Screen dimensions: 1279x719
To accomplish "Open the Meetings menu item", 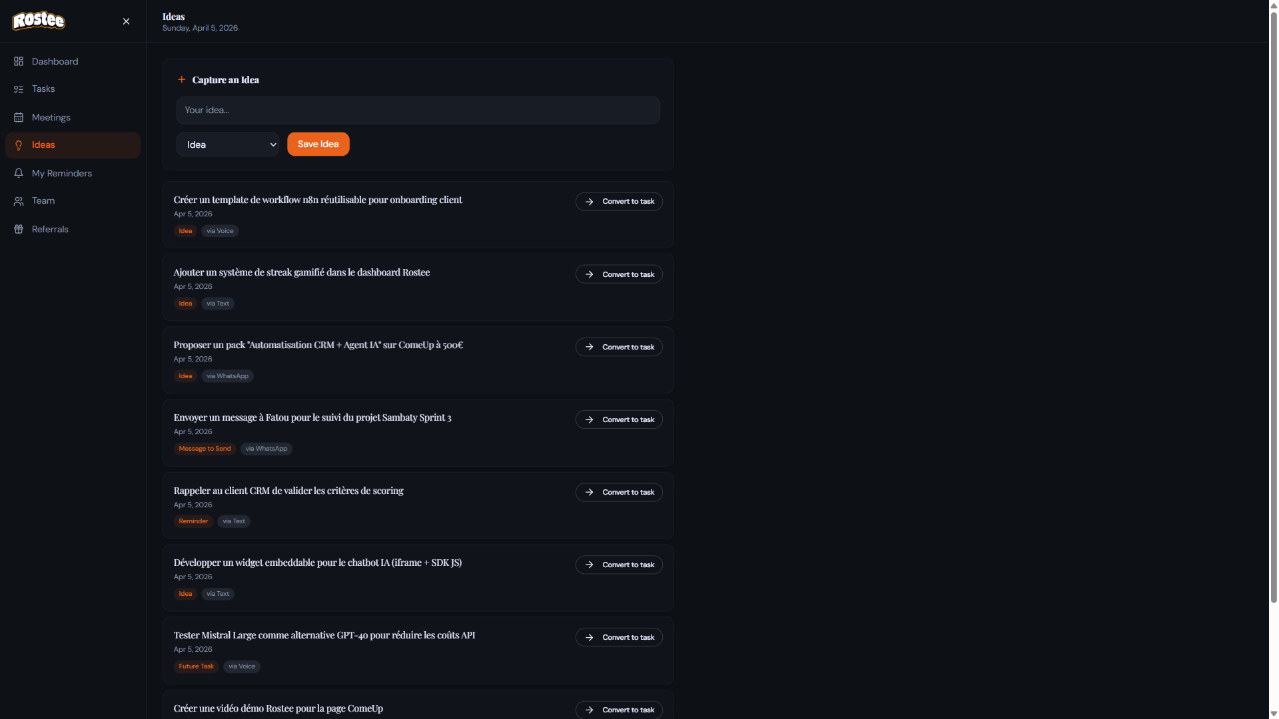I will click(x=51, y=117).
